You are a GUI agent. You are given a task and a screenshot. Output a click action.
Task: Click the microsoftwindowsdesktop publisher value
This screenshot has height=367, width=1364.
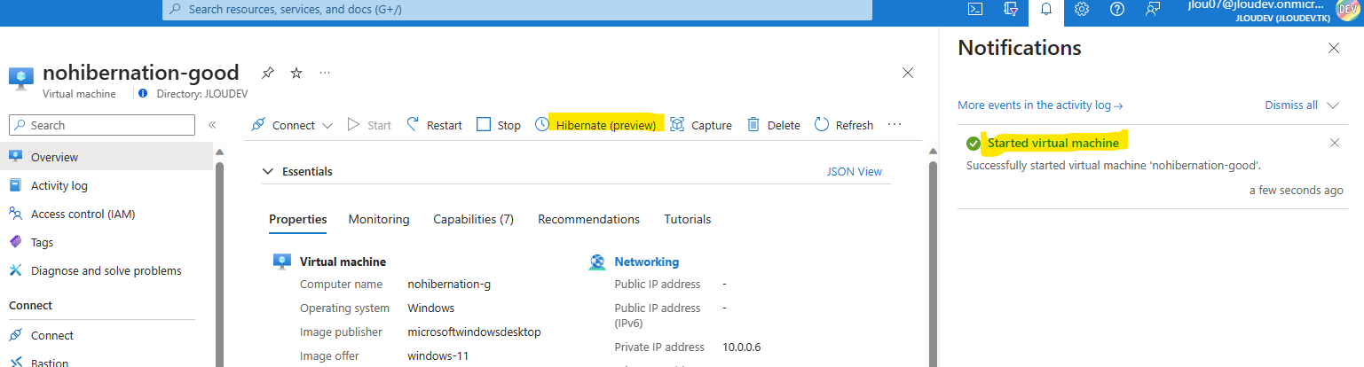[x=474, y=332]
